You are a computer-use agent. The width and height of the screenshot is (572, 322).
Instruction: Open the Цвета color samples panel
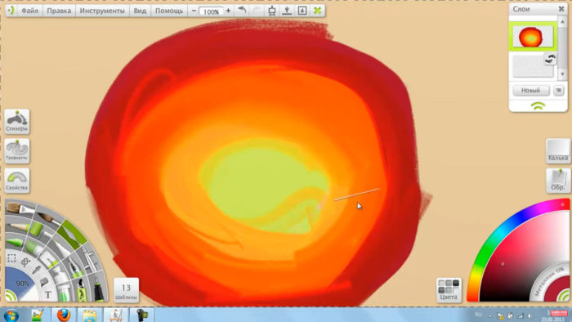(449, 291)
